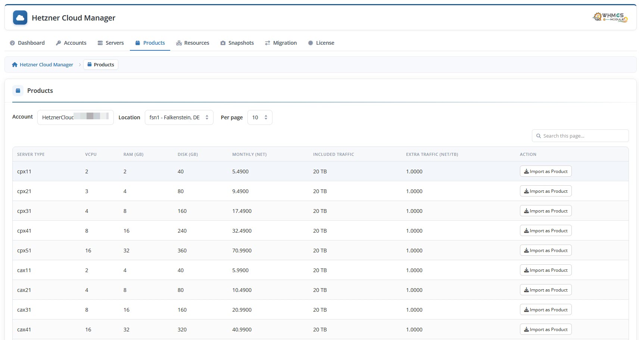Click the Resources network icon
639x340 pixels.
(x=179, y=43)
